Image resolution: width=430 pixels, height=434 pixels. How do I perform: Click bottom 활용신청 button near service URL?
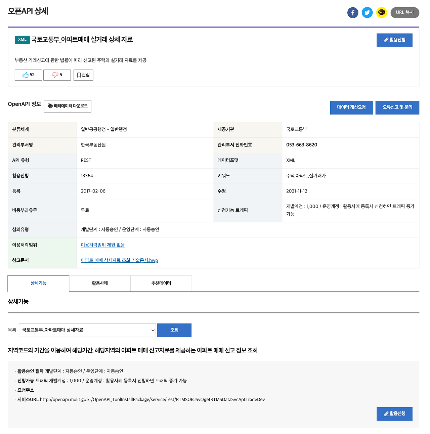click(x=394, y=414)
